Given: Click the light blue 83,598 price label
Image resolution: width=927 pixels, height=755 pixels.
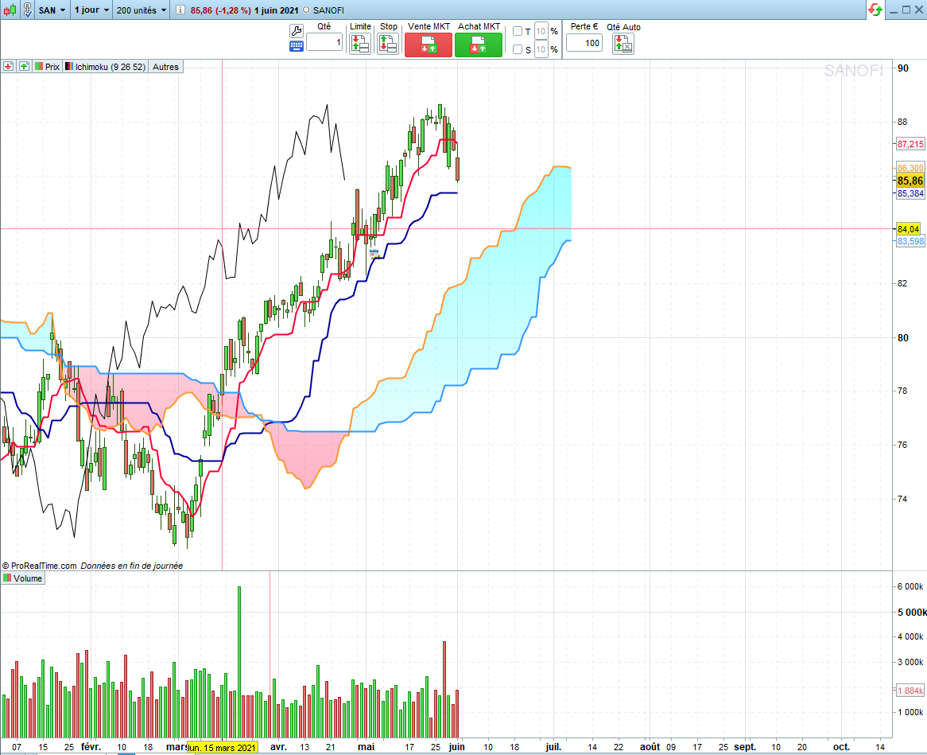Looking at the screenshot, I should tap(910, 241).
